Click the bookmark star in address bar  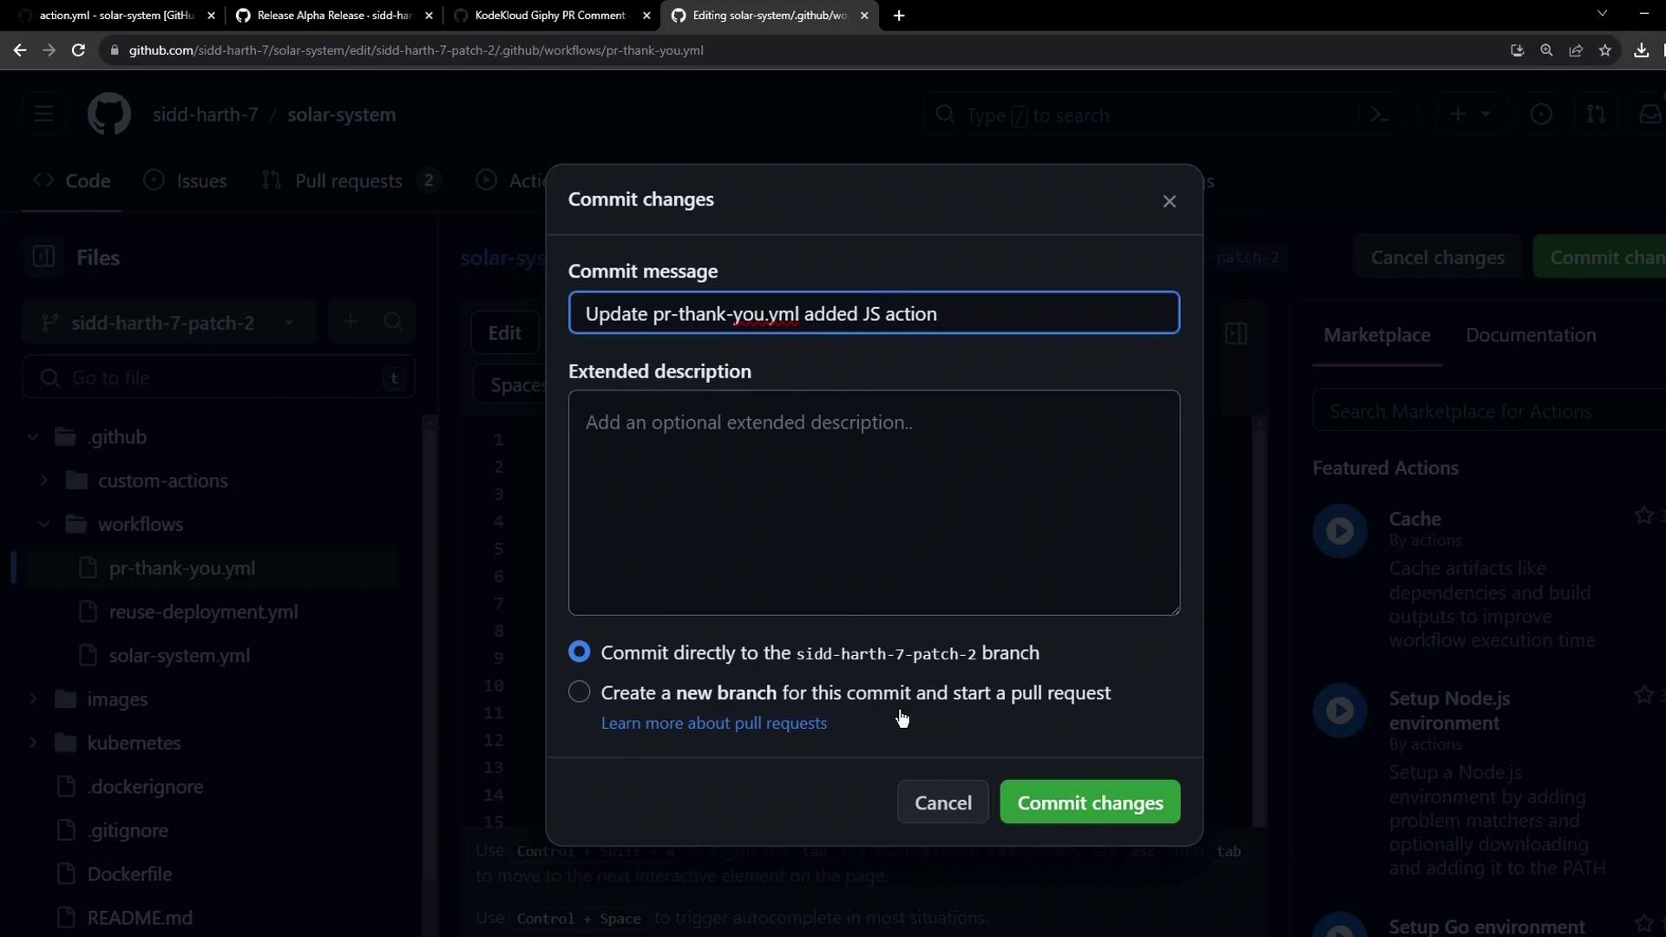pos(1604,50)
